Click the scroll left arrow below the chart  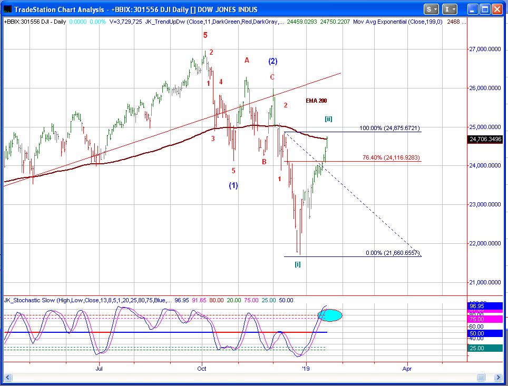pos(8,377)
